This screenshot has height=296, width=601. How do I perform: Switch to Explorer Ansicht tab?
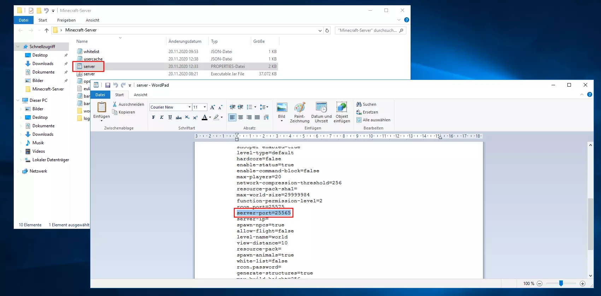tap(93, 20)
